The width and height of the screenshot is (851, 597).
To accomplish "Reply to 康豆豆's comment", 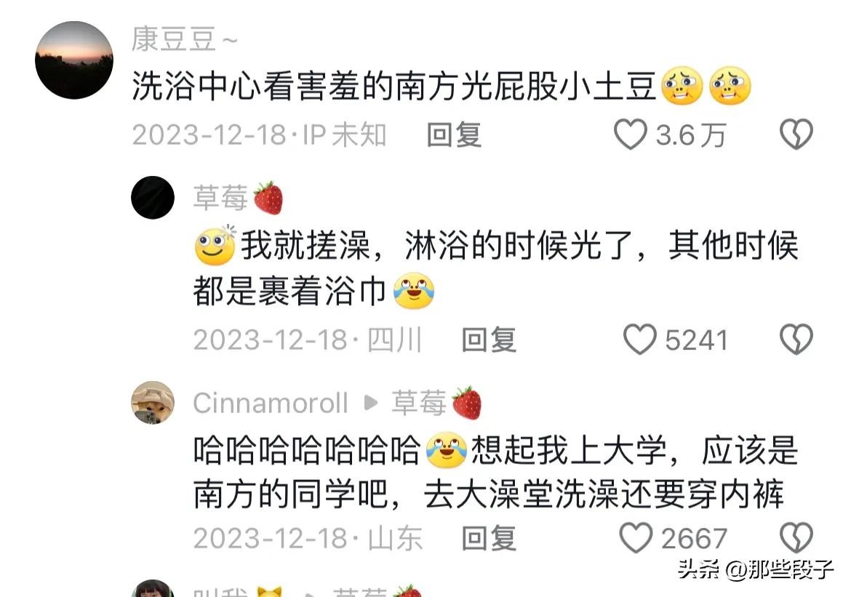I will click(455, 135).
